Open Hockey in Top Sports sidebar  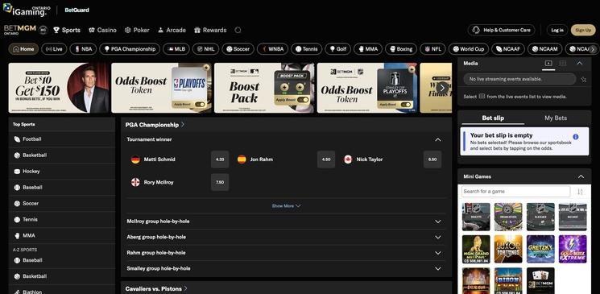pos(61,172)
